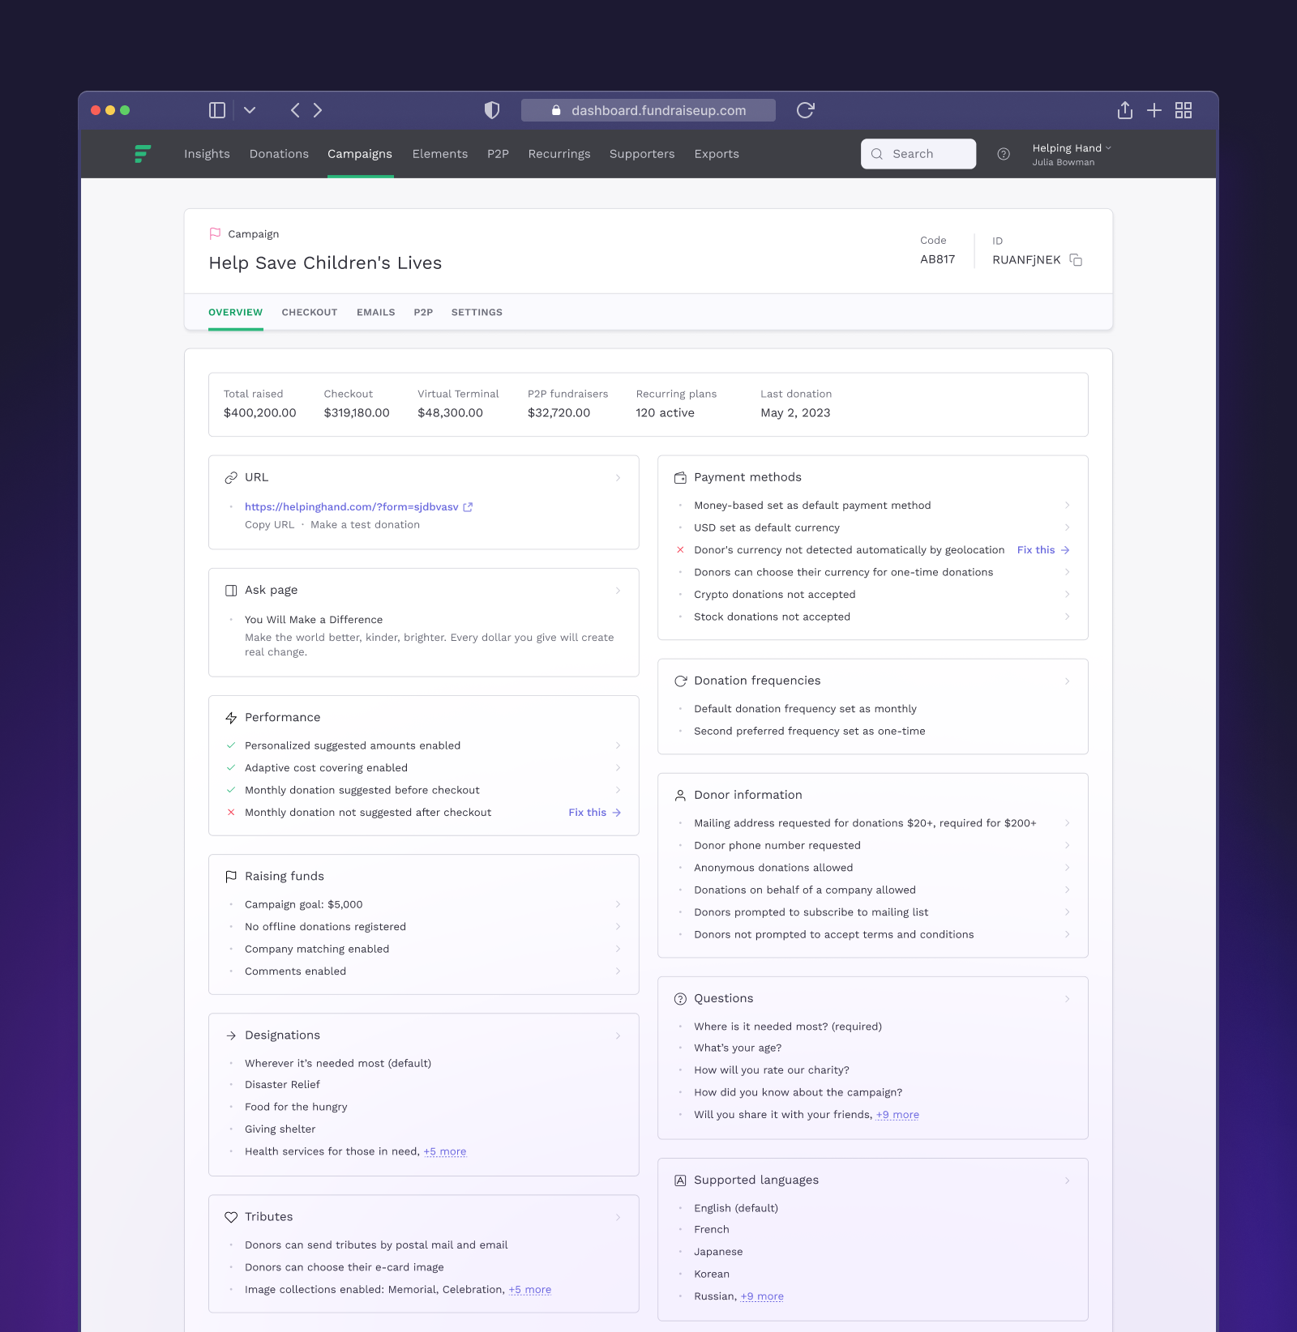1297x1332 pixels.
Task: Open the Supporters menu item
Action: (642, 154)
